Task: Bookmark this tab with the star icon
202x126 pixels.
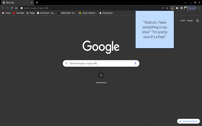Action: click(x=167, y=8)
